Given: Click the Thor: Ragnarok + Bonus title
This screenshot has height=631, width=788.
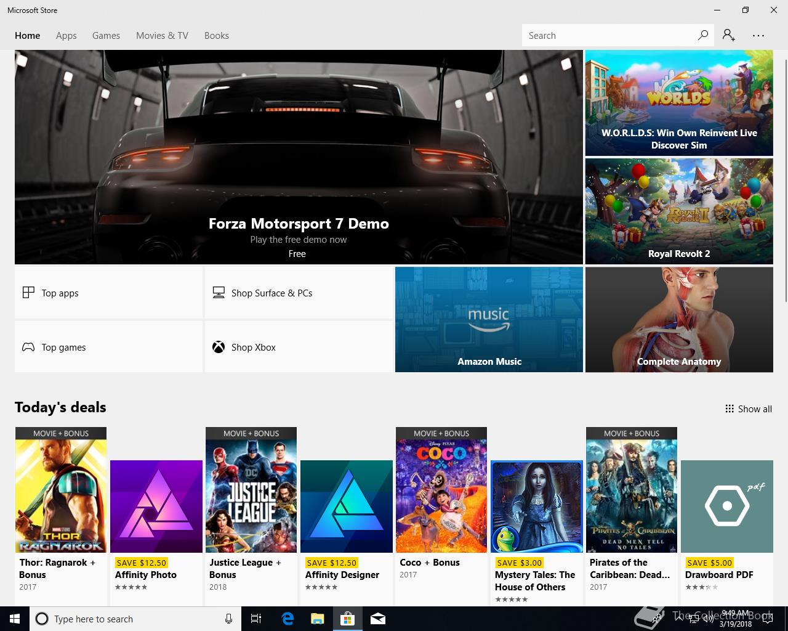Looking at the screenshot, I should point(57,569).
